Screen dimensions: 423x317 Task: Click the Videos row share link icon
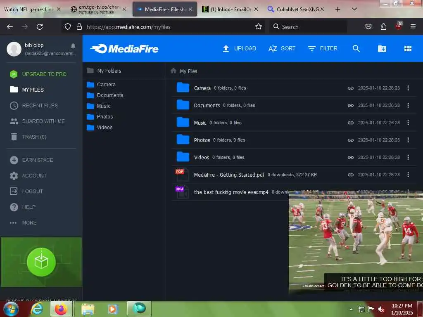(x=350, y=157)
